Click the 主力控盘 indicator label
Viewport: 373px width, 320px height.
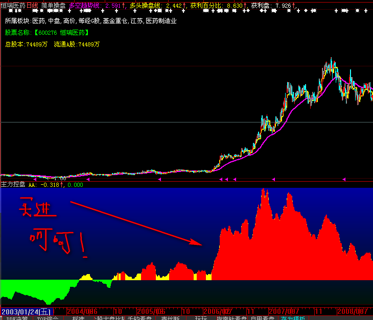[x=13, y=185]
